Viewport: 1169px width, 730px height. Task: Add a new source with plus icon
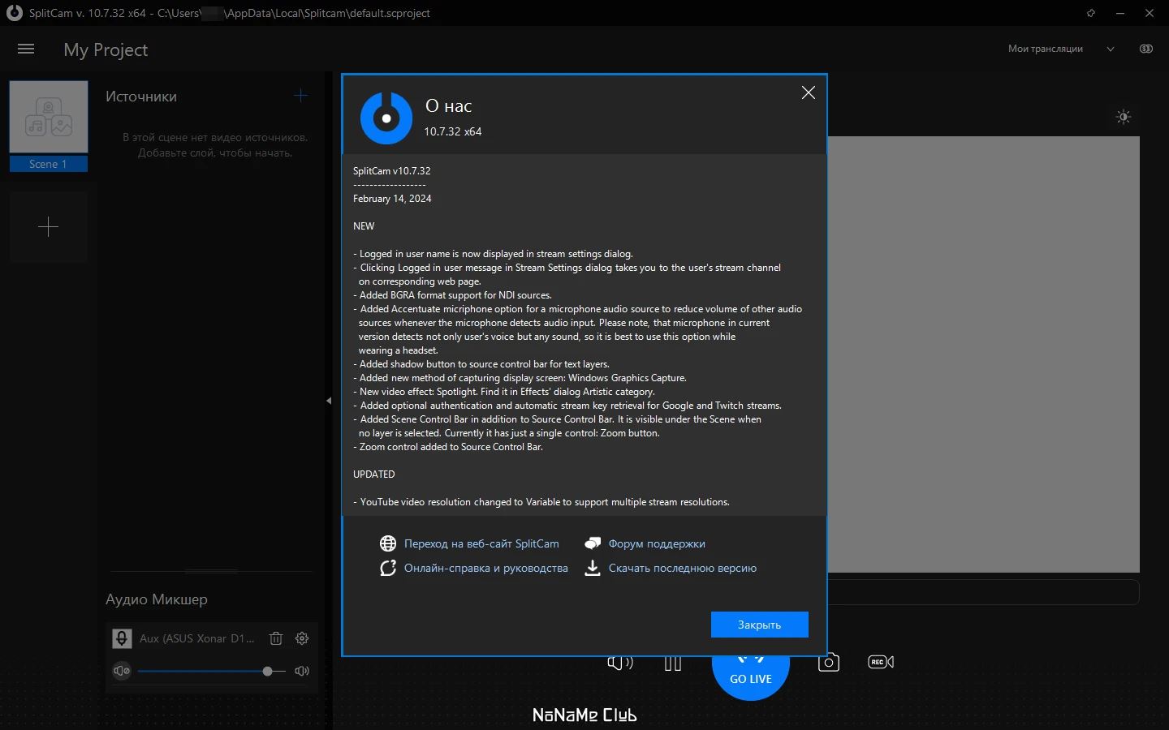300,96
